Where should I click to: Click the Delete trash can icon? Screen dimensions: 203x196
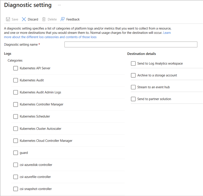click(x=44, y=19)
